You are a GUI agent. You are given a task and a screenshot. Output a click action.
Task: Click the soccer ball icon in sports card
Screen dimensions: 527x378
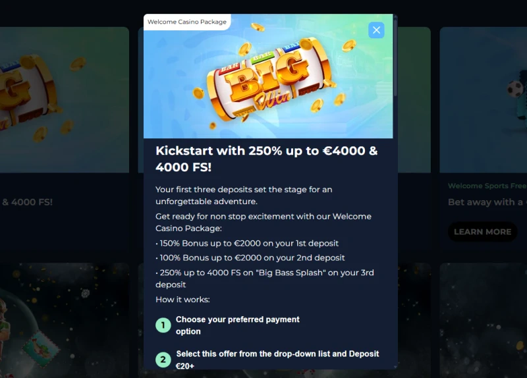pyautogui.click(x=516, y=88)
